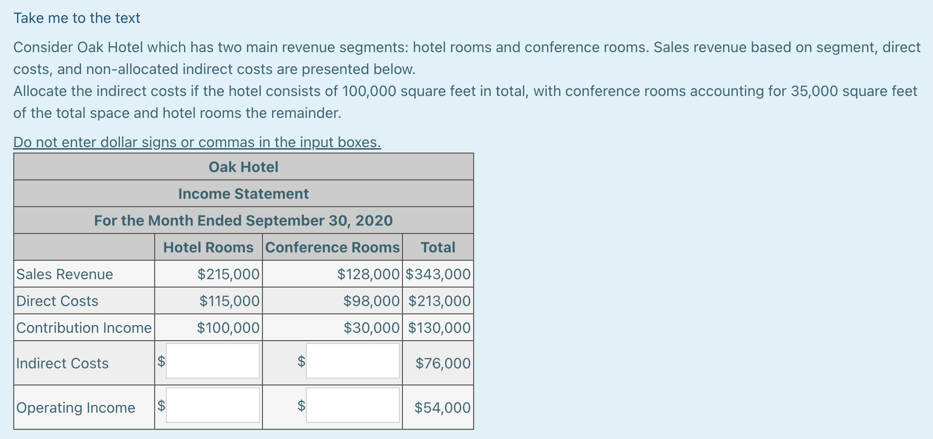Click the underlined 'Do not enter dollar signs' note
Viewport: 933px width, 439px height.
pos(197,142)
